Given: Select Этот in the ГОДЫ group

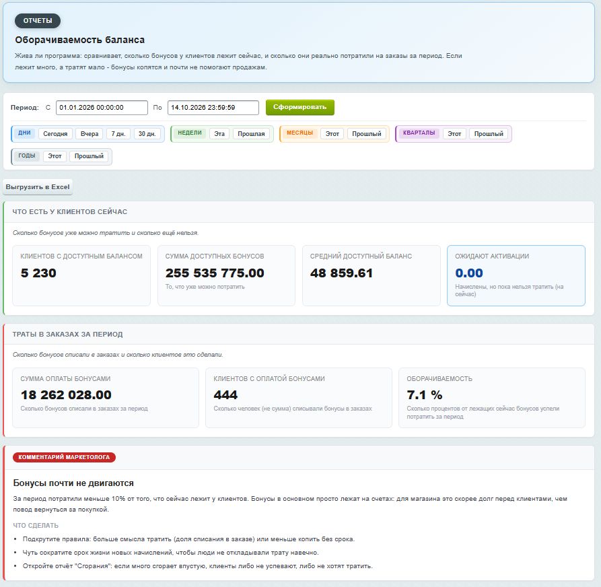Looking at the screenshot, I should 55,156.
